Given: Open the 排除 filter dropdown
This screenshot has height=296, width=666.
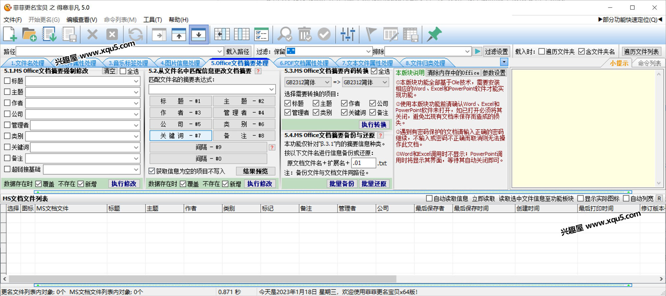Looking at the screenshot, I should (x=467, y=52).
